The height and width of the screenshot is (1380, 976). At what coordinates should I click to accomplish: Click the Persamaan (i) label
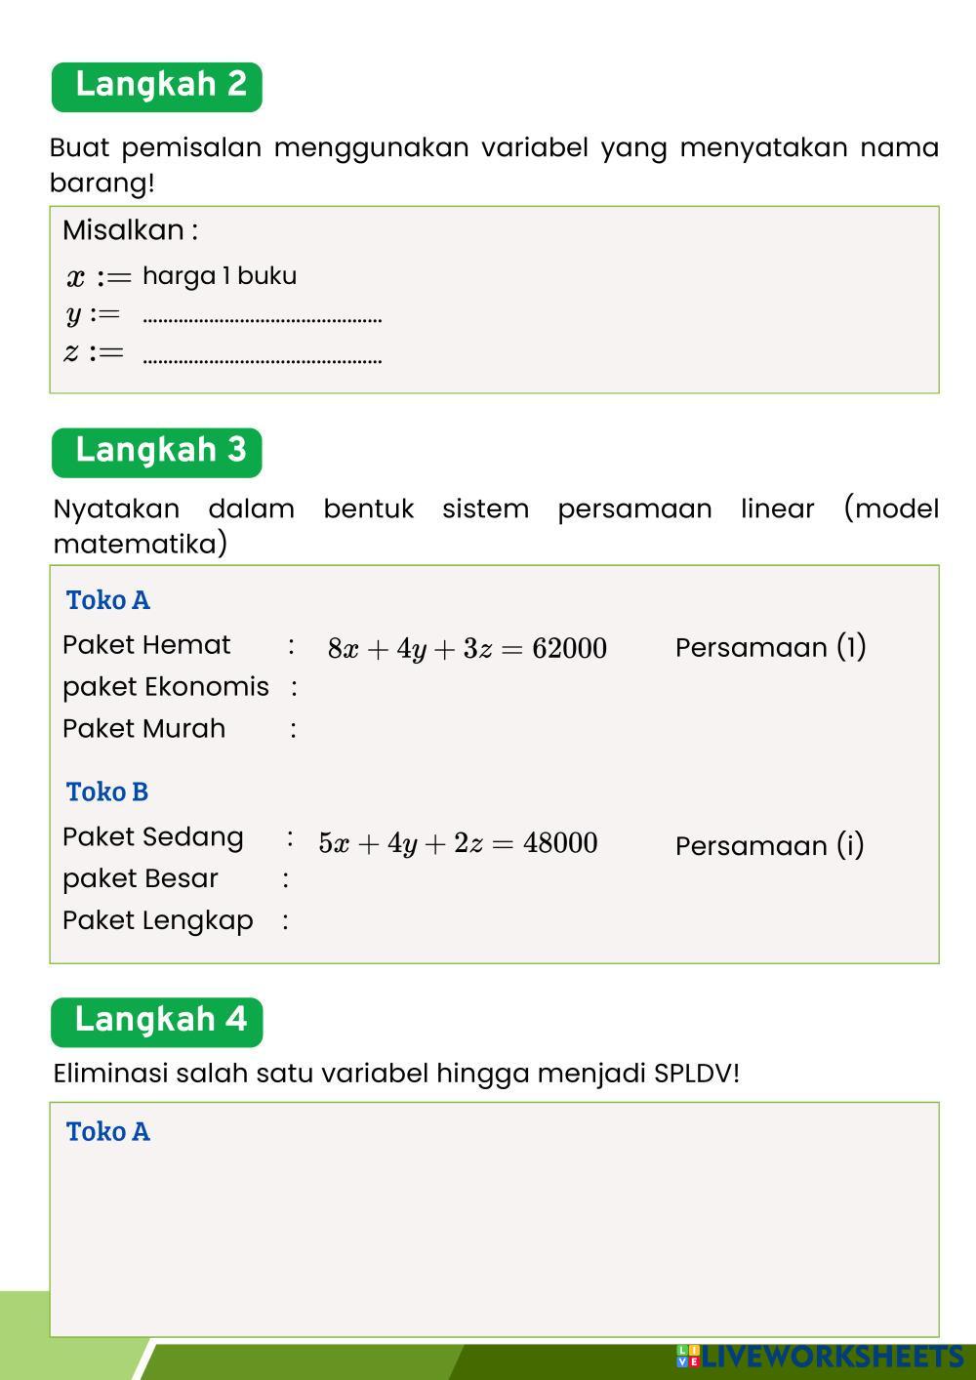(769, 845)
